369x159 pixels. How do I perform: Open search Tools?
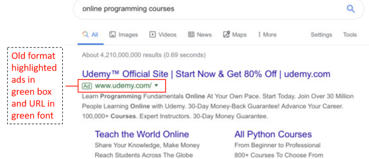tap(350, 35)
